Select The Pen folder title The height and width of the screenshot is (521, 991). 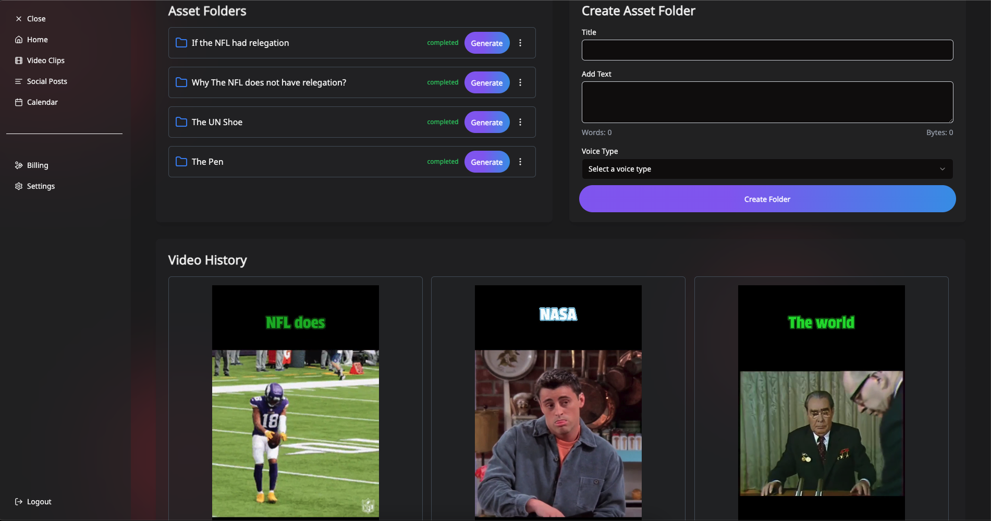[x=207, y=162]
